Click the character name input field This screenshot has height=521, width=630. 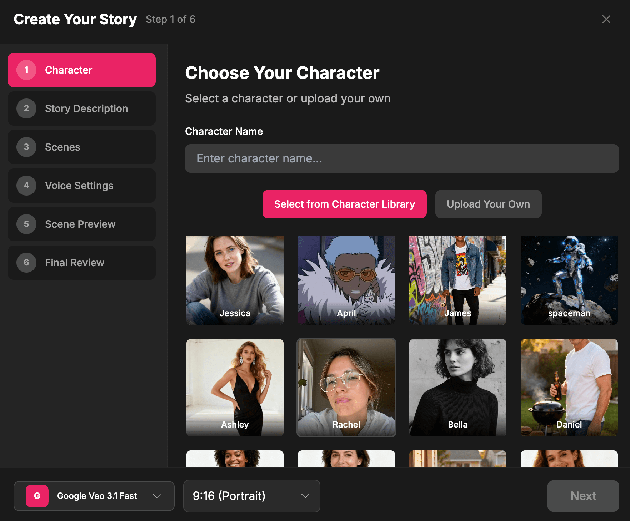[x=402, y=158]
